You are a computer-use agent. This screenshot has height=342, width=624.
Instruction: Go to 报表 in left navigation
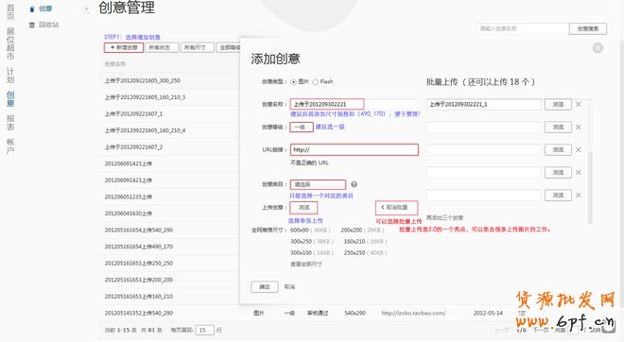point(10,123)
